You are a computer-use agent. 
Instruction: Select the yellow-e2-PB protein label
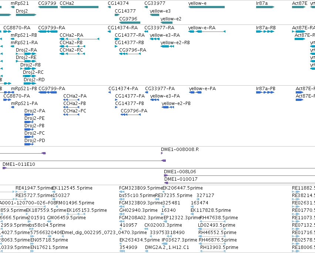tap(176, 103)
